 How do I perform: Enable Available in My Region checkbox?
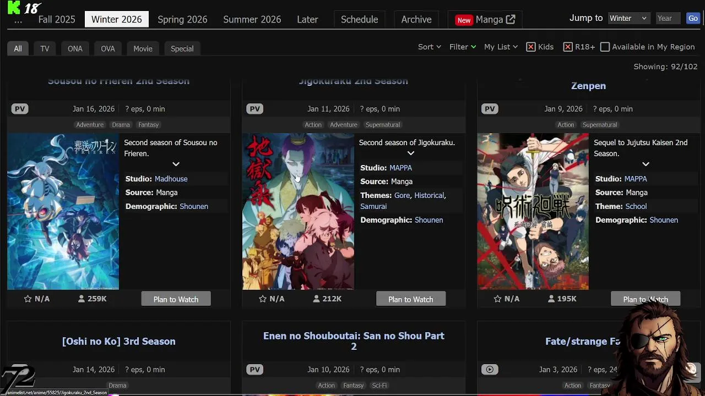click(605, 47)
